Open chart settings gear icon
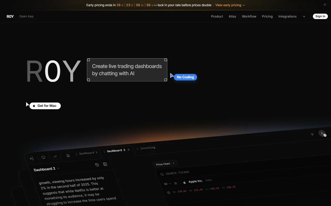This screenshot has height=206, width=331. [x=169, y=193]
